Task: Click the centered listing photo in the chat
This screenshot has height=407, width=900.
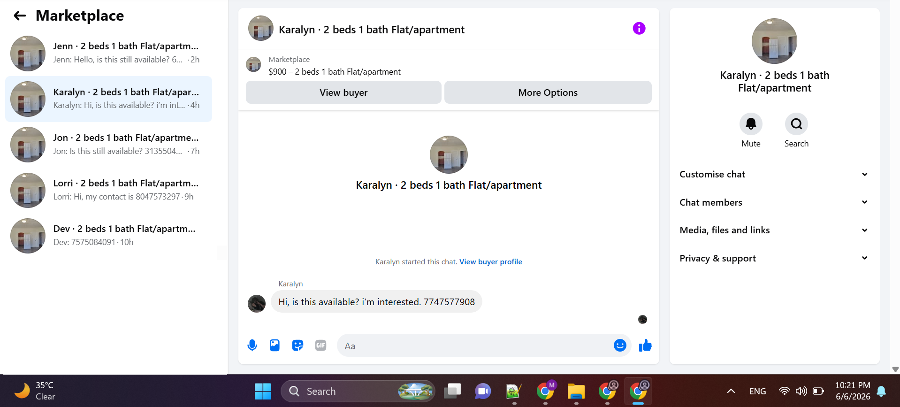Action: pyautogui.click(x=449, y=154)
